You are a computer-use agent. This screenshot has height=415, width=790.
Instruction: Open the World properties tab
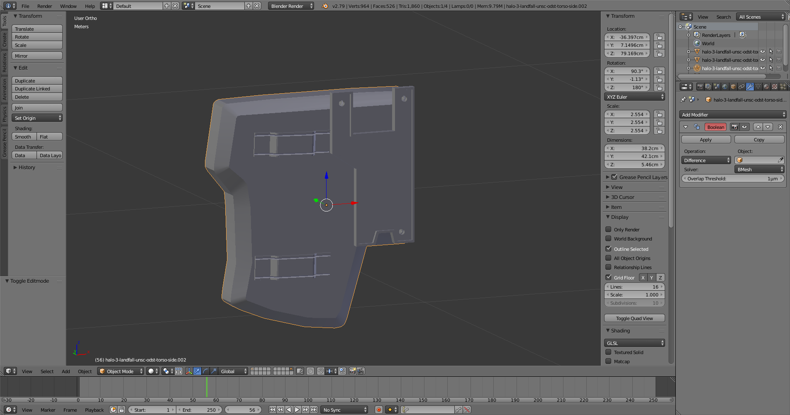(725, 87)
